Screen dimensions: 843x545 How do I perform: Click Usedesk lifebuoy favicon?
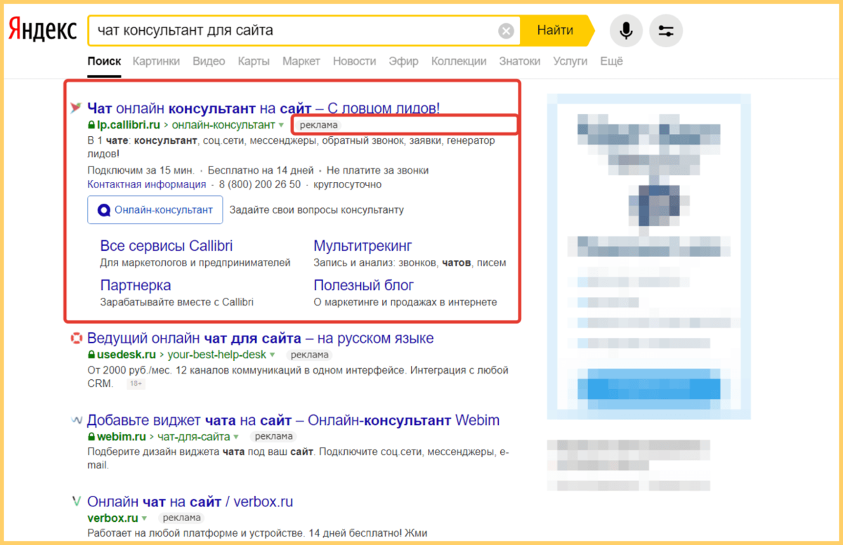click(x=77, y=339)
